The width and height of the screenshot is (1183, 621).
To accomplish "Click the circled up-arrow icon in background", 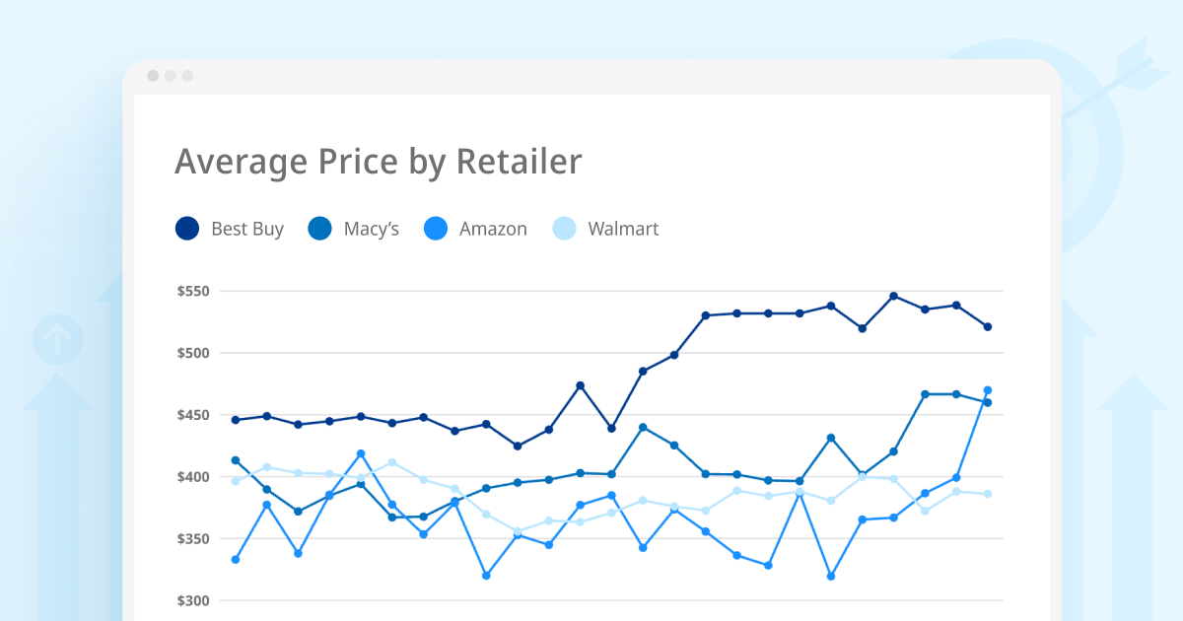I will click(57, 340).
